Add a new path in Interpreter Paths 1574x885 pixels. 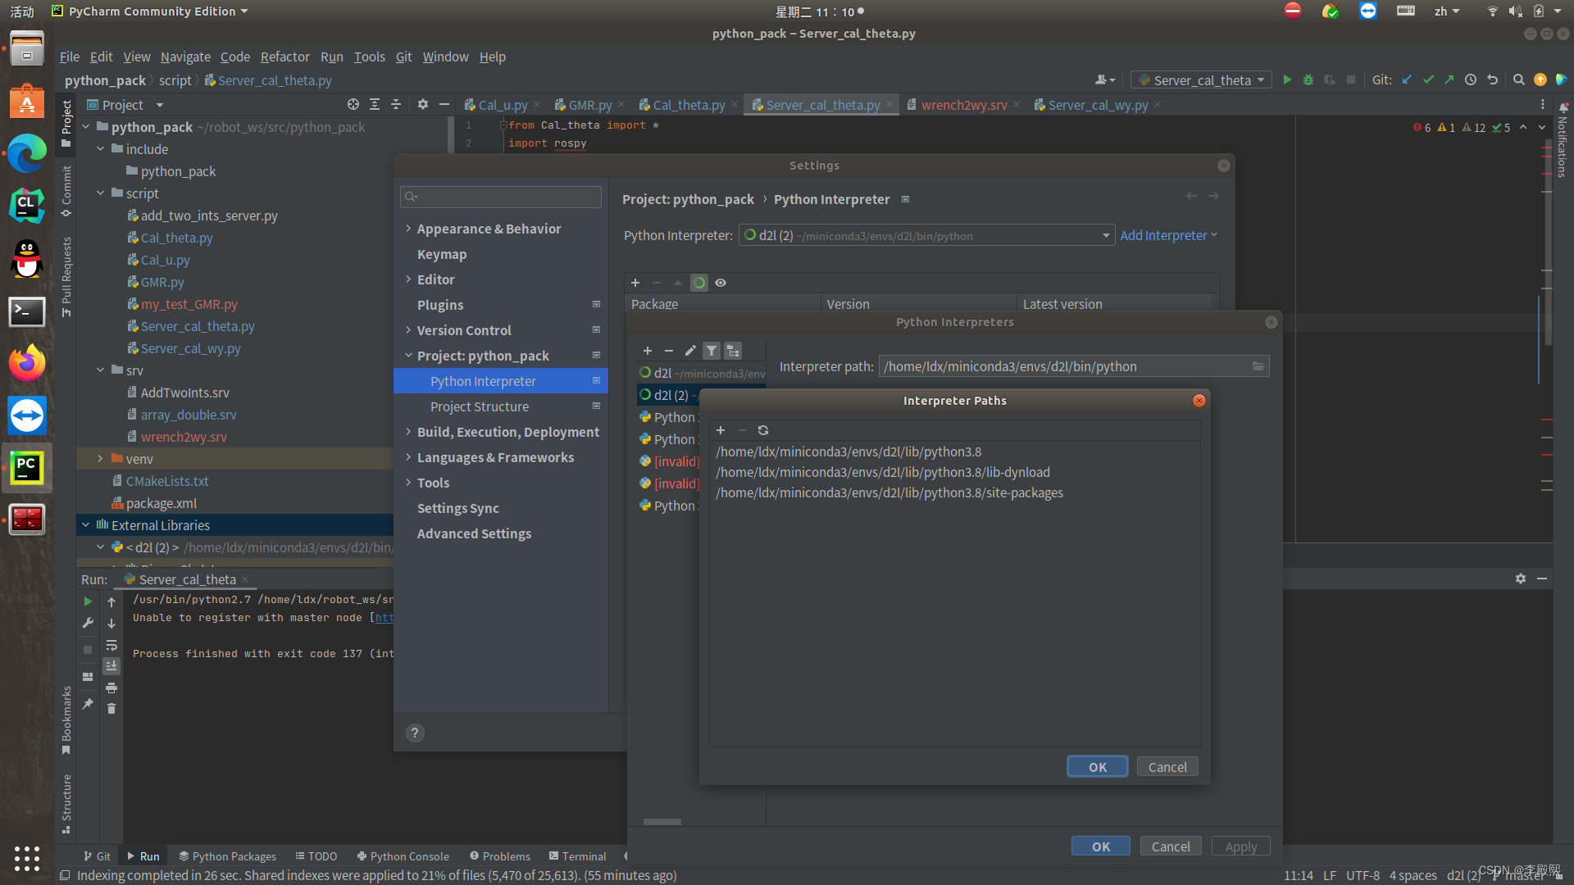[x=721, y=430]
